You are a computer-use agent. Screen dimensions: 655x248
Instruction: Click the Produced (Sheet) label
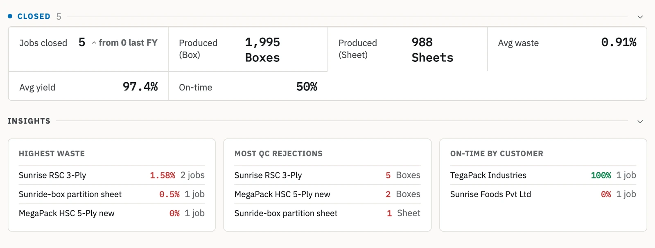click(x=358, y=49)
